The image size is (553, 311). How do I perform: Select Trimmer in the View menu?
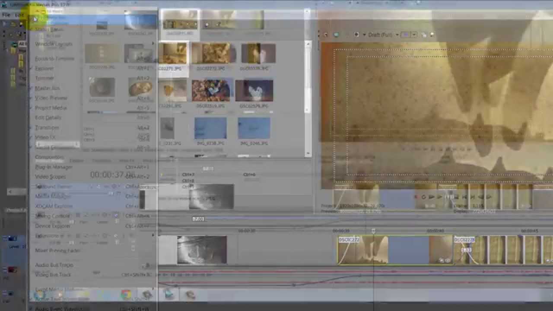tap(44, 78)
